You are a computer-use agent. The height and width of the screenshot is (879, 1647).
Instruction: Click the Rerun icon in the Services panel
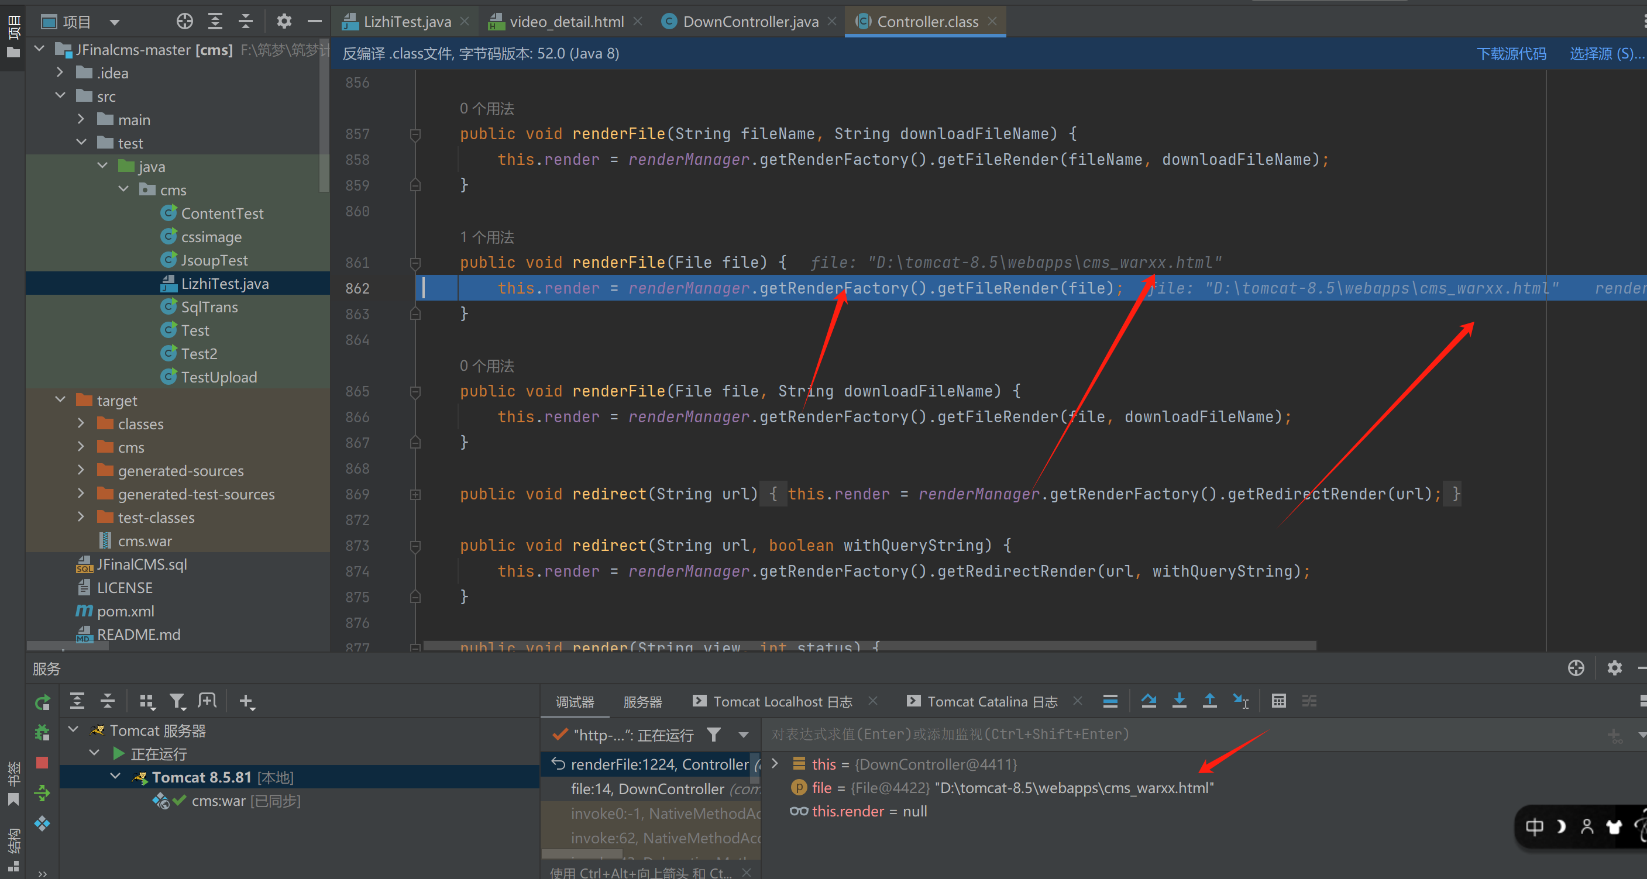[x=42, y=702]
